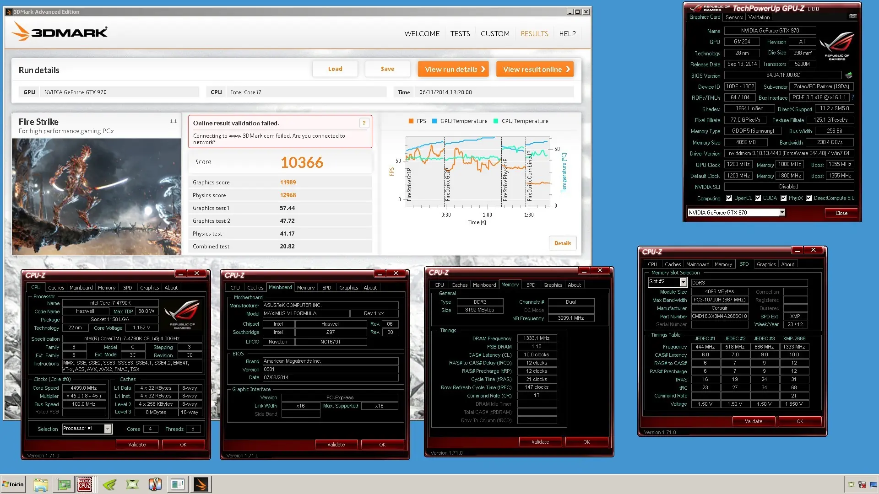Switch to the WELCOME tab in 3DMark
Image resolution: width=879 pixels, height=494 pixels.
point(422,34)
